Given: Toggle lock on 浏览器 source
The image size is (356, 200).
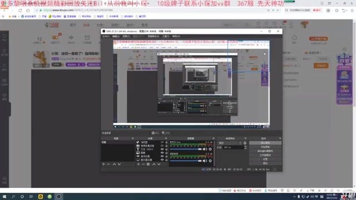Looking at the screenshot, I should point(166,142).
